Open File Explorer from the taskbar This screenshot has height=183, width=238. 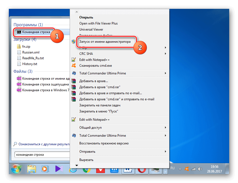[32, 168]
